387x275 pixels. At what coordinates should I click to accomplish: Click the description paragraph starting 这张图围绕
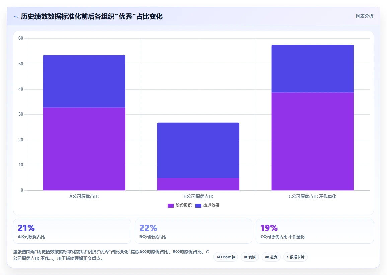click(x=111, y=255)
